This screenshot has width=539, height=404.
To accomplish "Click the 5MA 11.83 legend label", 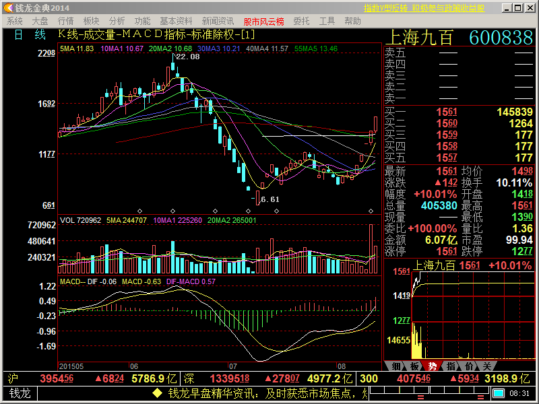I will (77, 48).
